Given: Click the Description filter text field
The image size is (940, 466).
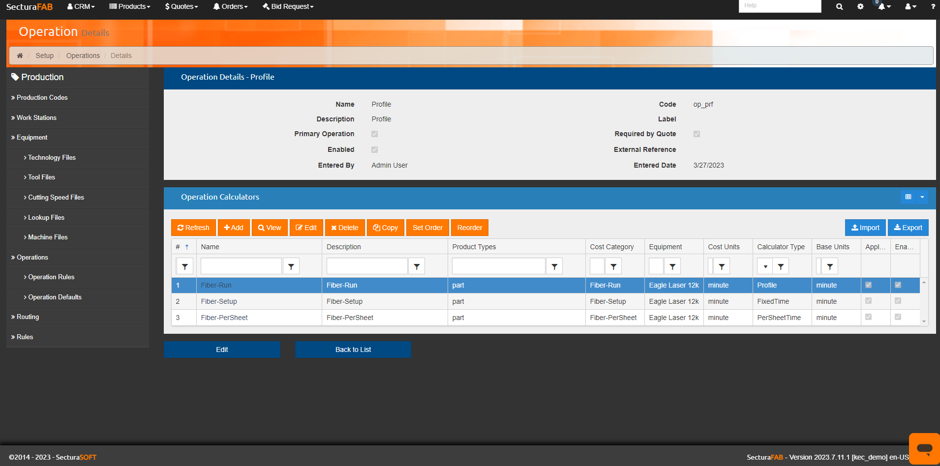Looking at the screenshot, I should pyautogui.click(x=367, y=266).
